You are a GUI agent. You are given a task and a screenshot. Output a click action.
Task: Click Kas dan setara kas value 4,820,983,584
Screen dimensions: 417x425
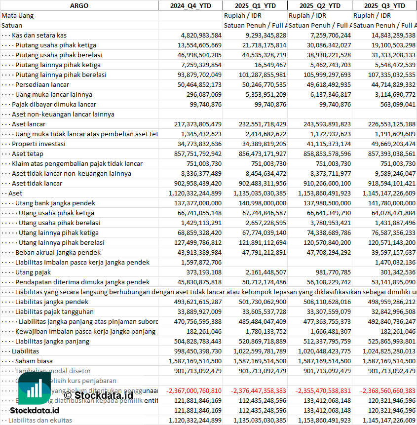click(x=201, y=35)
